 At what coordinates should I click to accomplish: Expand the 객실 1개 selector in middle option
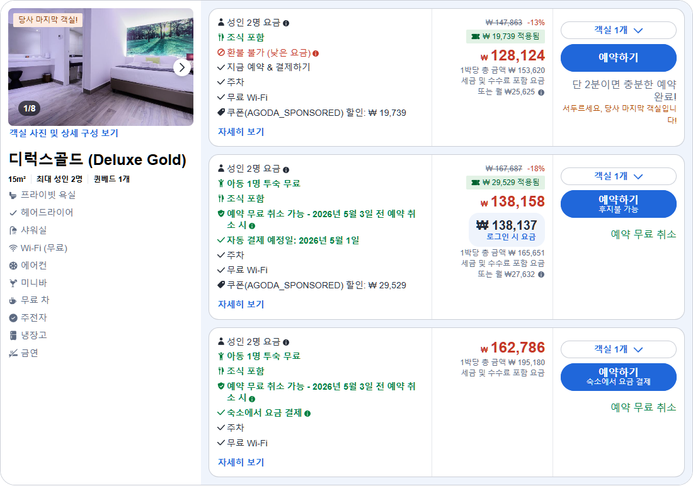coord(618,176)
